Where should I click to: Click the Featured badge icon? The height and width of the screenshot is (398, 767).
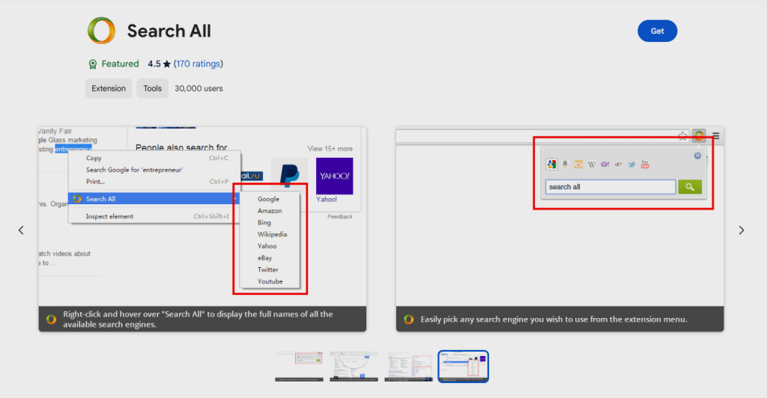pos(93,64)
